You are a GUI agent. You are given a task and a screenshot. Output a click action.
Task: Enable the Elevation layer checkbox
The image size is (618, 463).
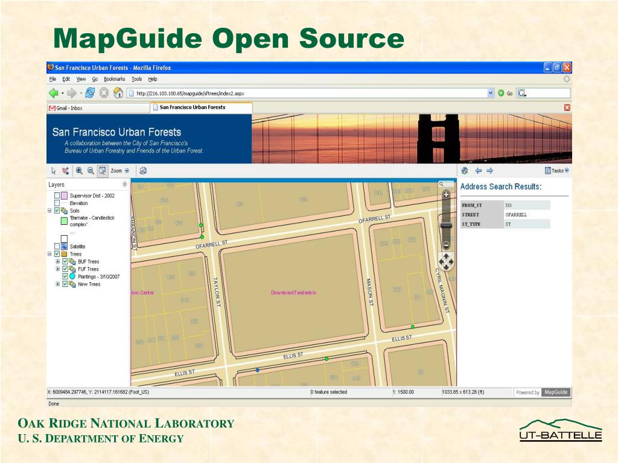(57, 203)
